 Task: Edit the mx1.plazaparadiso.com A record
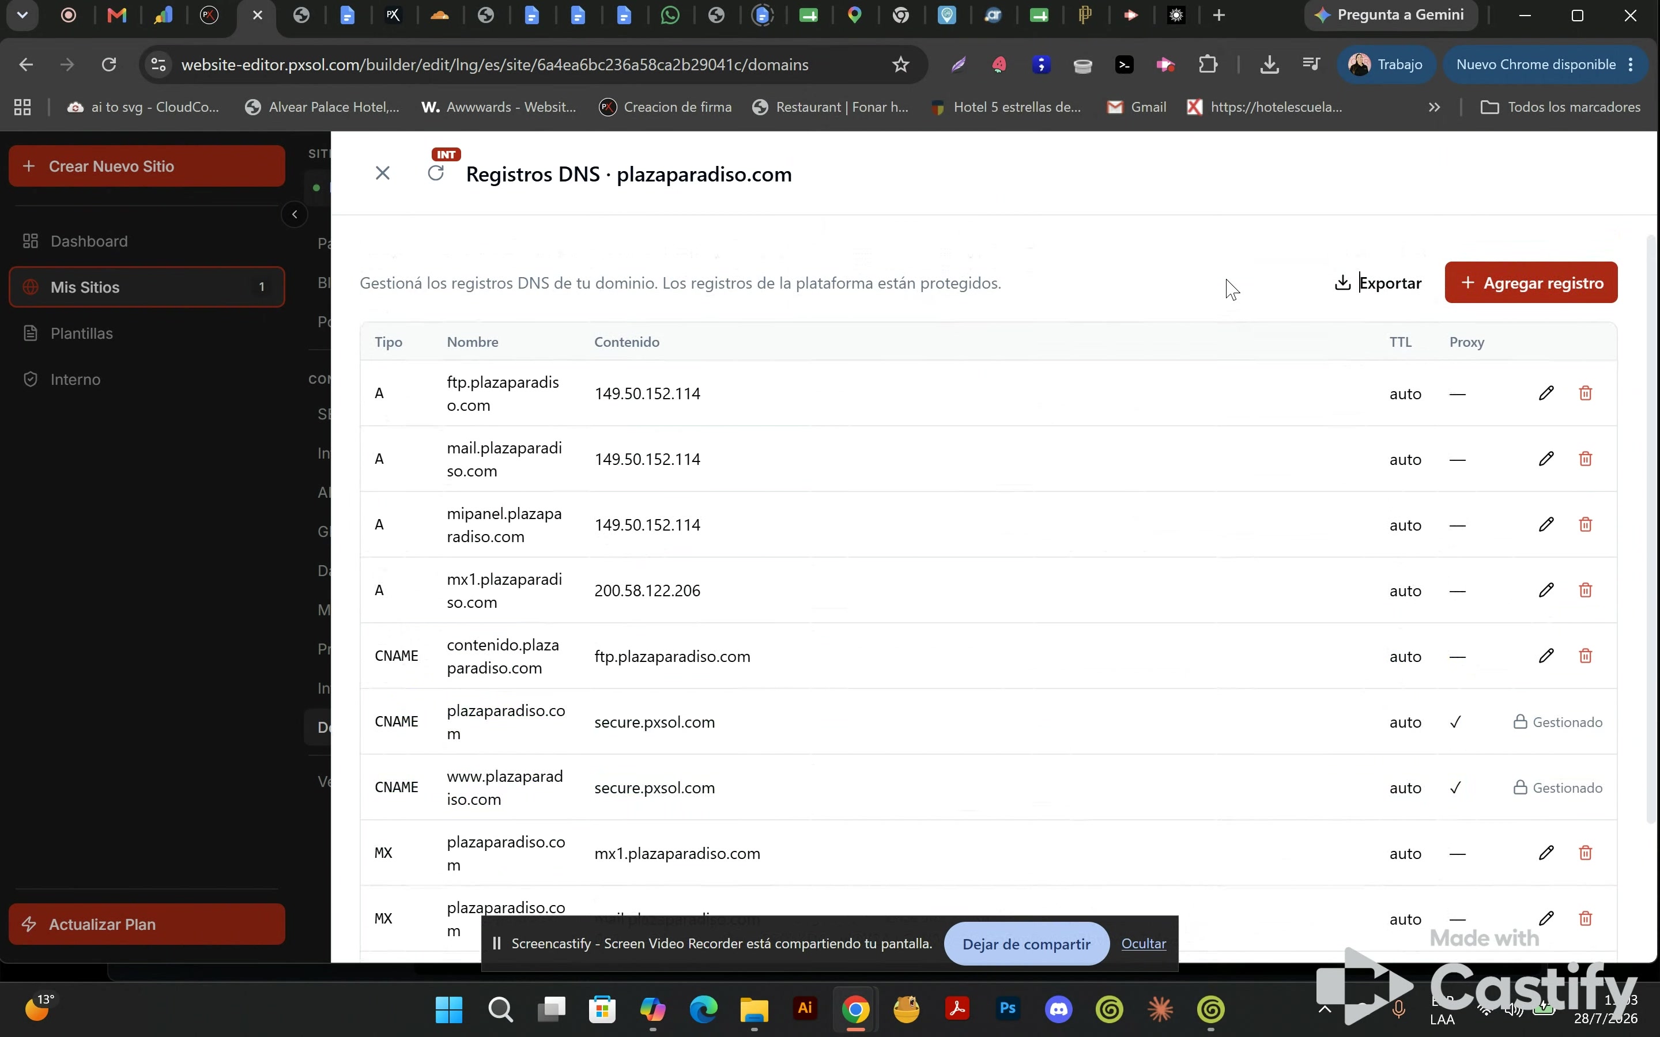1546,591
